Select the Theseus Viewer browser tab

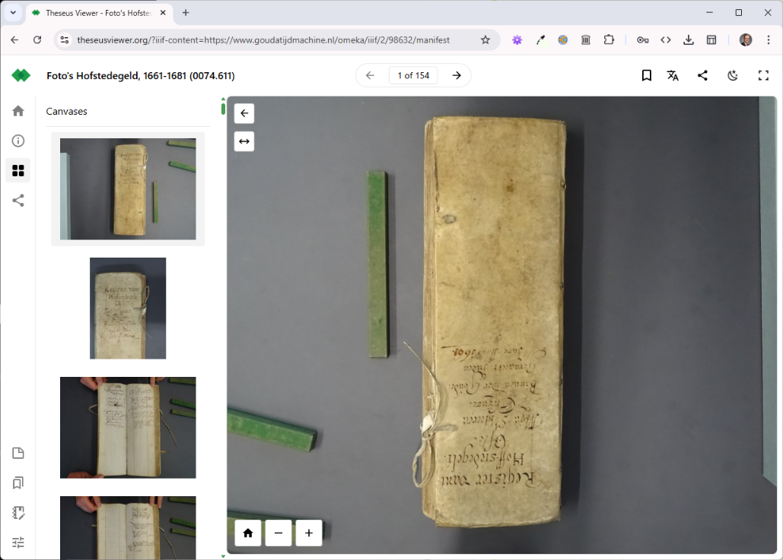click(97, 13)
